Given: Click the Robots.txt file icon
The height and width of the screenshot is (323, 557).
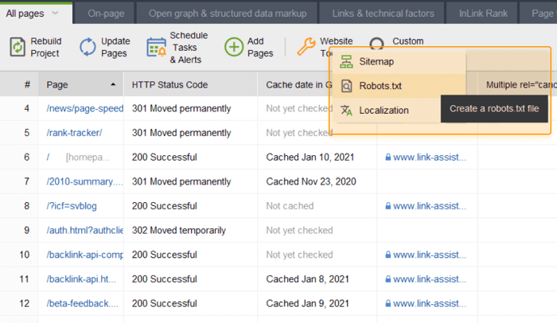Looking at the screenshot, I should [346, 86].
